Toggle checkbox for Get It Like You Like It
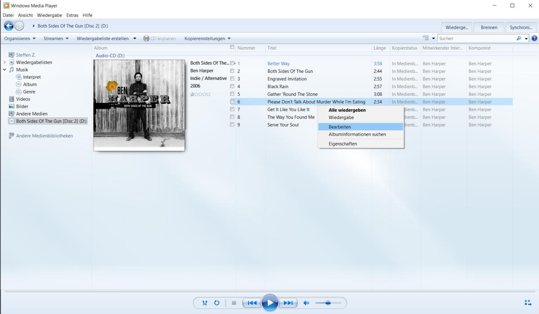 click(232, 109)
